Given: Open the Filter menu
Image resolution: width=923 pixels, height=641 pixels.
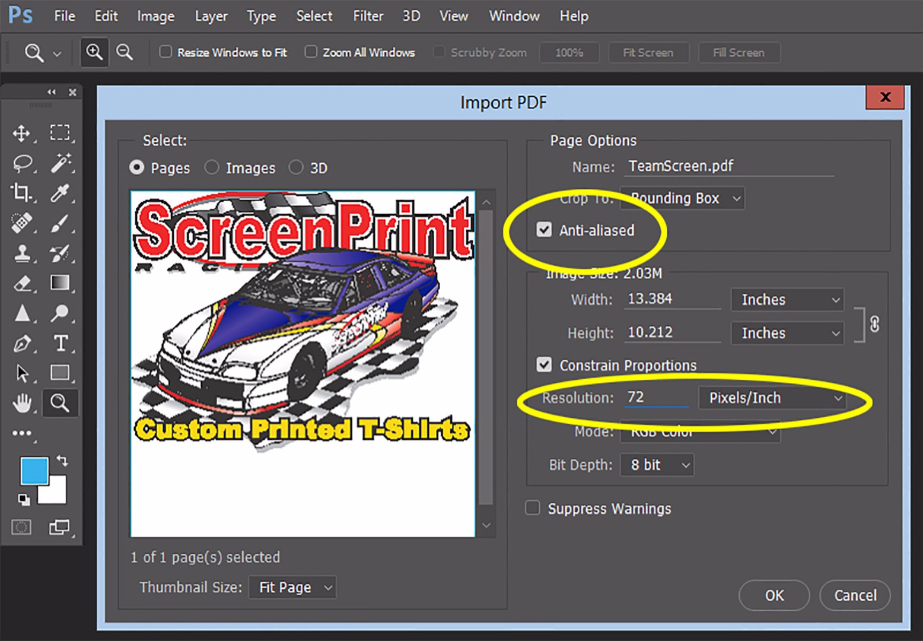Looking at the screenshot, I should tap(368, 16).
